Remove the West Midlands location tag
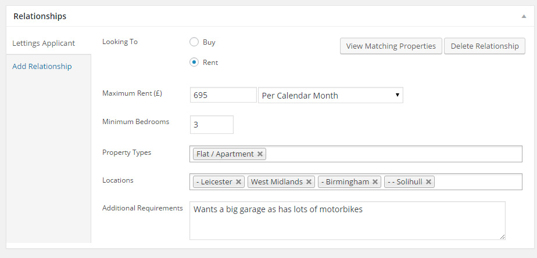The image size is (537, 258). 309,182
